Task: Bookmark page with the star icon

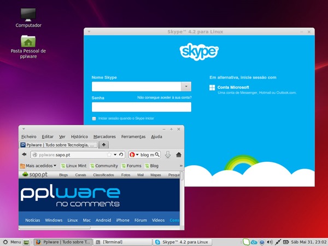Action: tap(109, 155)
